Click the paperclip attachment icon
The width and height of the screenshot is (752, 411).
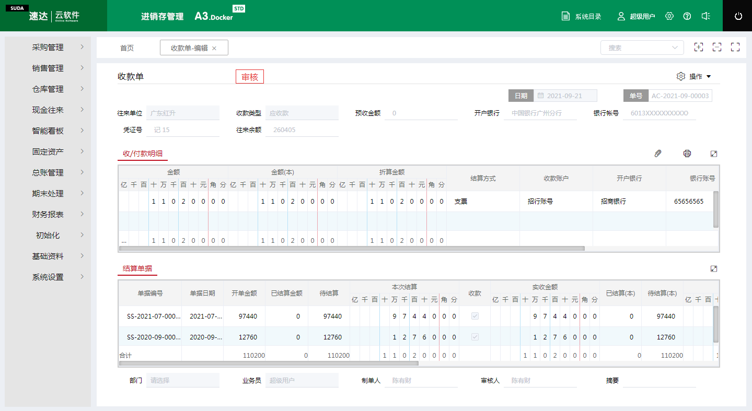(x=658, y=154)
